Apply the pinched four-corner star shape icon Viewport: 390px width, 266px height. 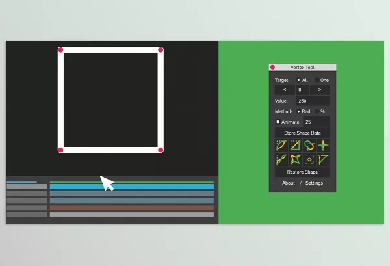point(295,159)
